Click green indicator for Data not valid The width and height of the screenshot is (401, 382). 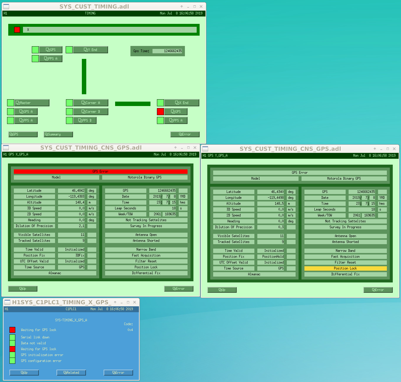coord(12,343)
